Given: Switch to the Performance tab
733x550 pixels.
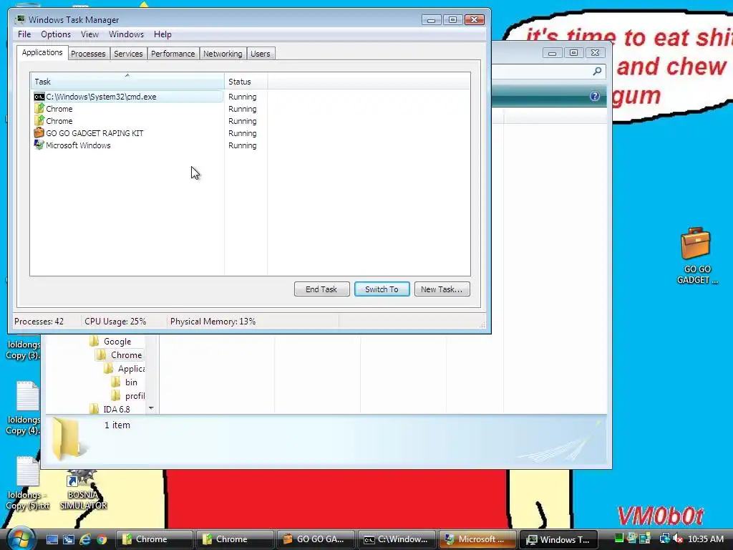Looking at the screenshot, I should click(173, 54).
